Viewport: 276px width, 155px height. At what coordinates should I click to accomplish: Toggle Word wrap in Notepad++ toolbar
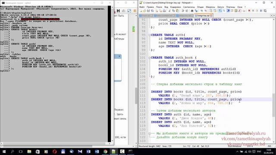click(x=220, y=11)
